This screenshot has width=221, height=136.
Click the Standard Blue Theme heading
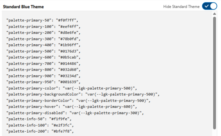(x=23, y=7)
